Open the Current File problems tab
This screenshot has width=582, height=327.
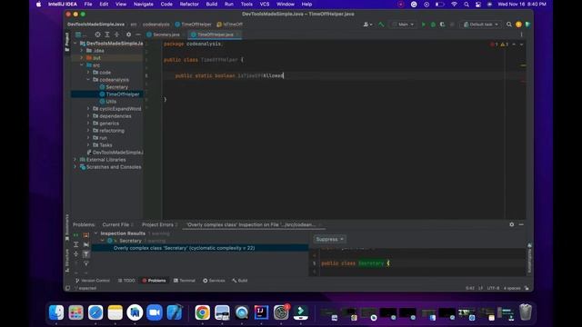coord(117,224)
